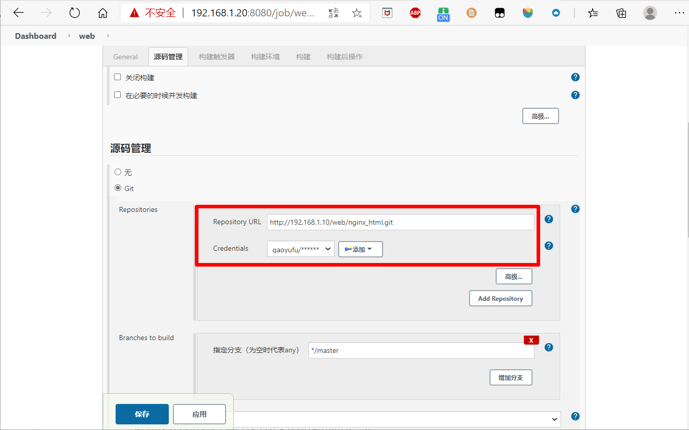Show help for Repository URL field
This screenshot has height=430, width=689.
click(549, 219)
